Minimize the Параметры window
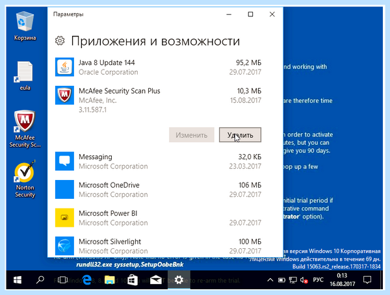The image size is (390, 295). pos(229,14)
